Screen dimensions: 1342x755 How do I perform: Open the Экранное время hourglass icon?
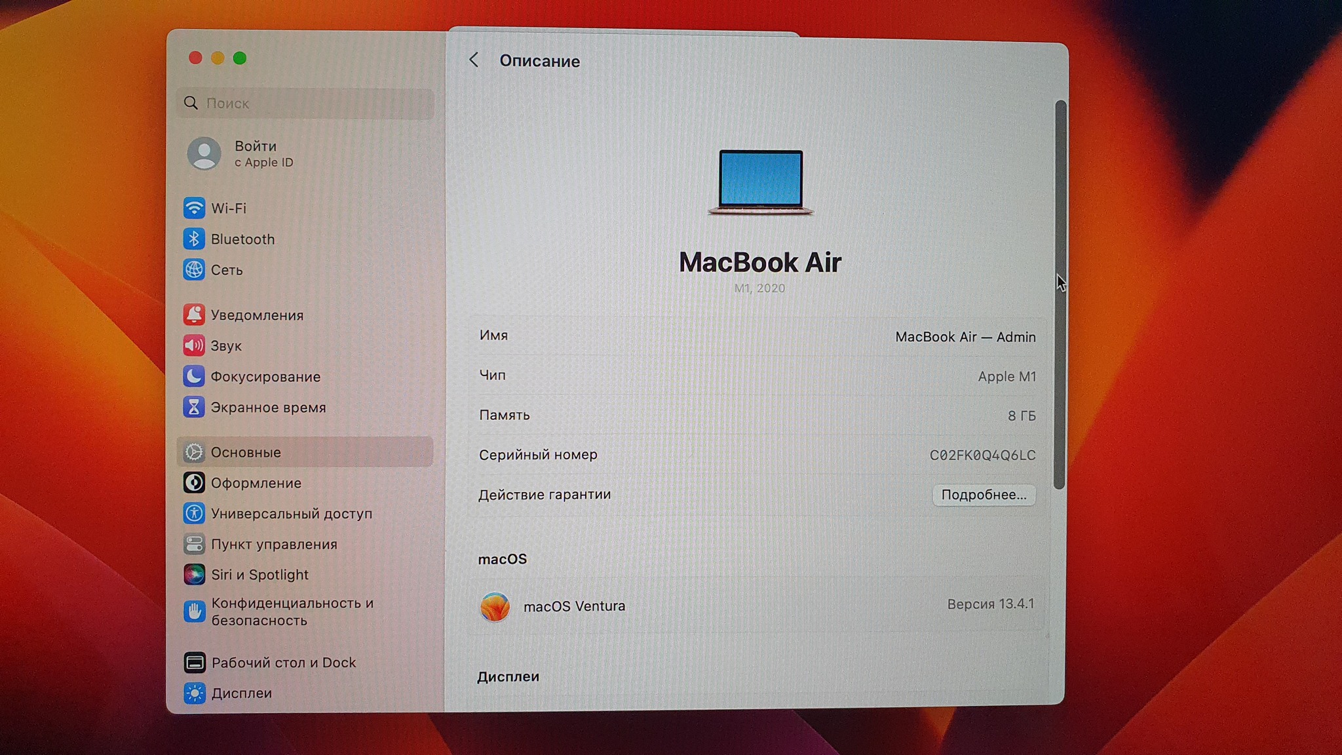pyautogui.click(x=194, y=407)
